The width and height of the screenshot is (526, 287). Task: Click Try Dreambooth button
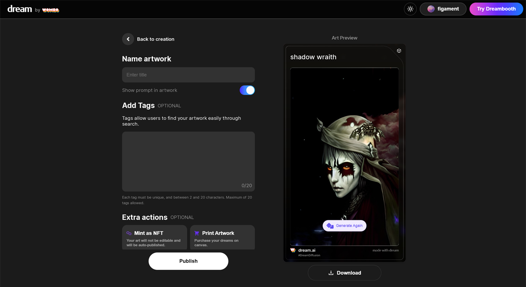tap(496, 9)
